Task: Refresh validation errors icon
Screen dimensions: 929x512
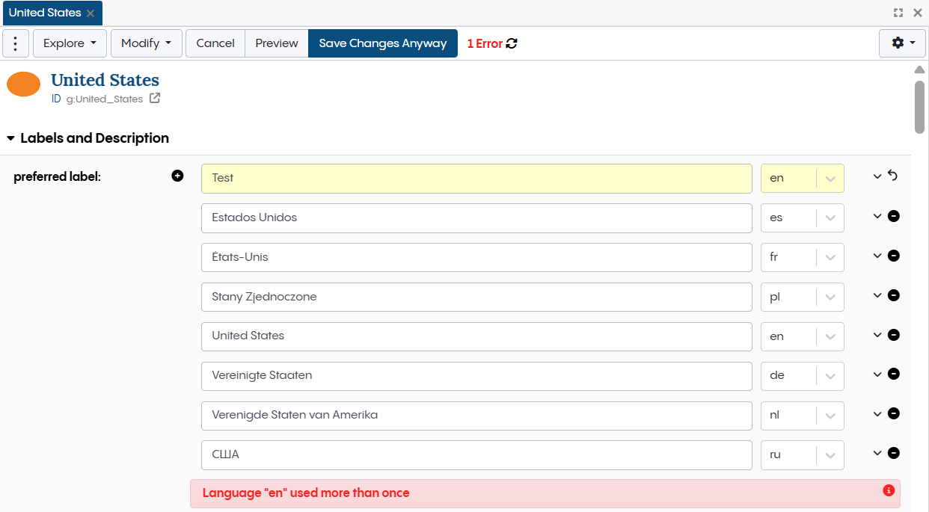Action: (512, 43)
